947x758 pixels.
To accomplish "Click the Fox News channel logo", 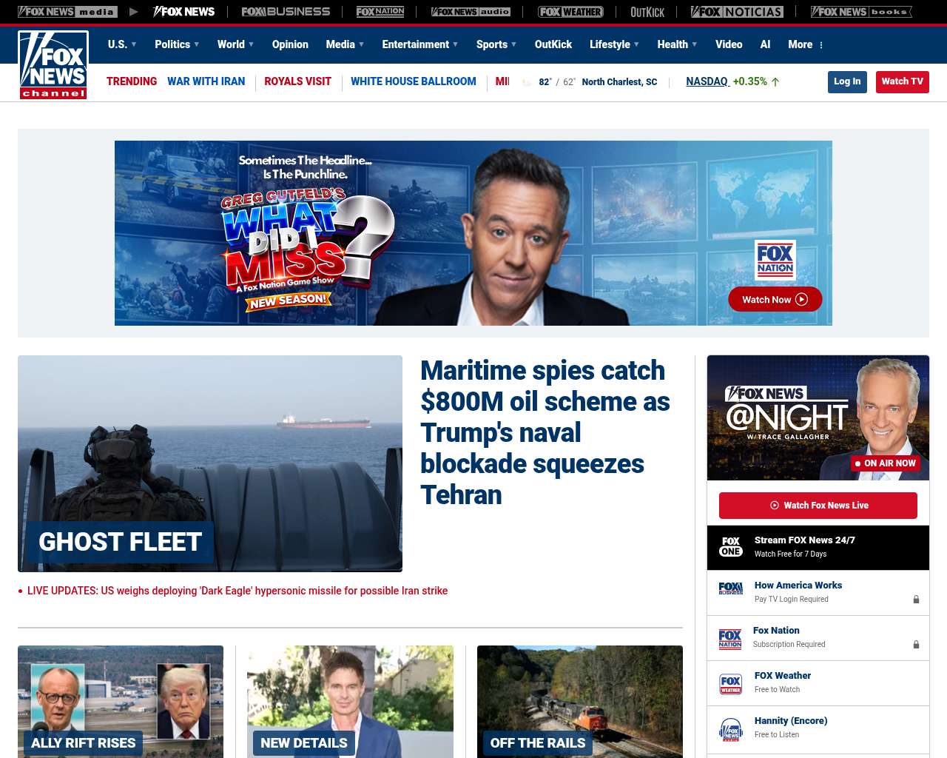I will 53,65.
